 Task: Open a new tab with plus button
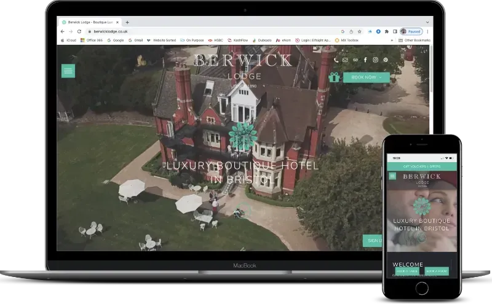point(127,22)
